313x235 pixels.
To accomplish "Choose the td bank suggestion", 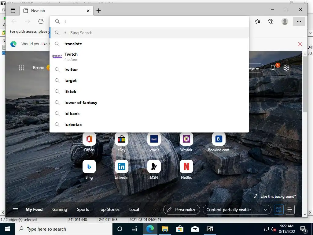I will [x=149, y=114].
